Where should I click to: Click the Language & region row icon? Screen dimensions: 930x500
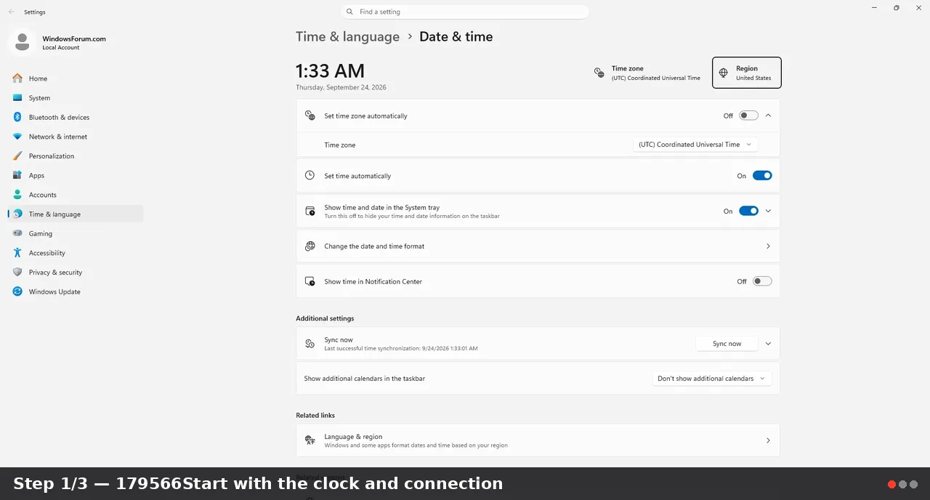point(310,440)
